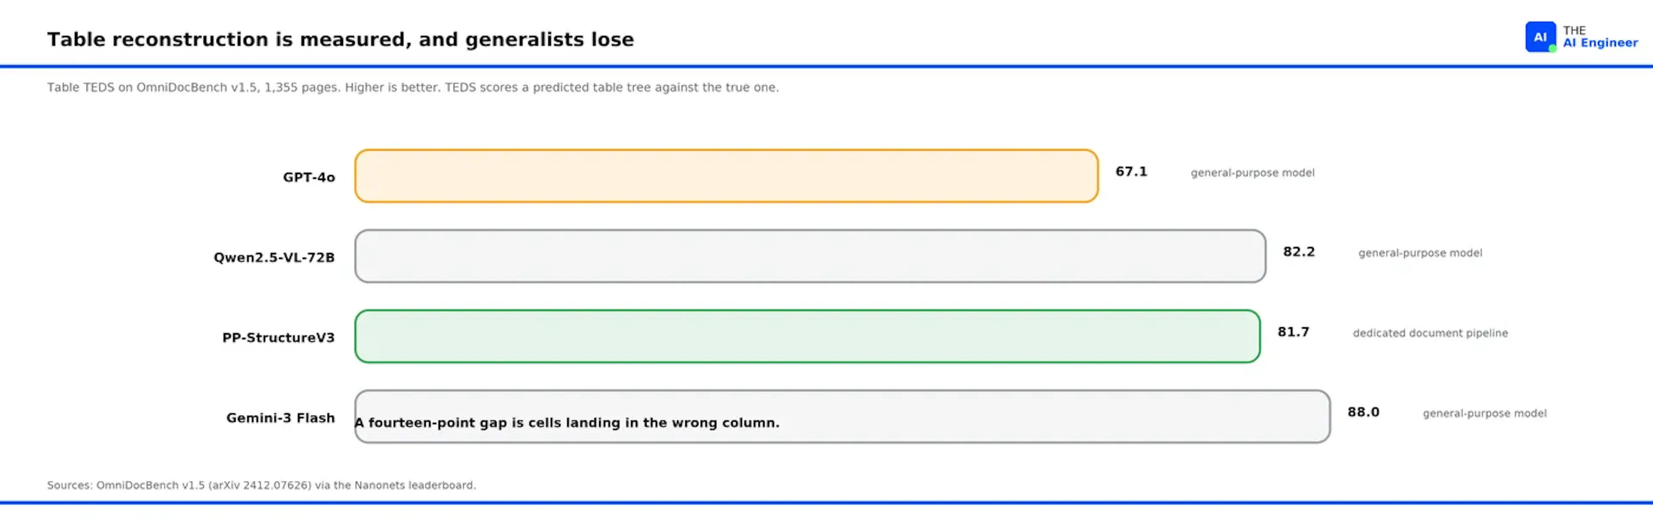Click the GPT-4o label
1653x519 pixels.
(x=309, y=178)
